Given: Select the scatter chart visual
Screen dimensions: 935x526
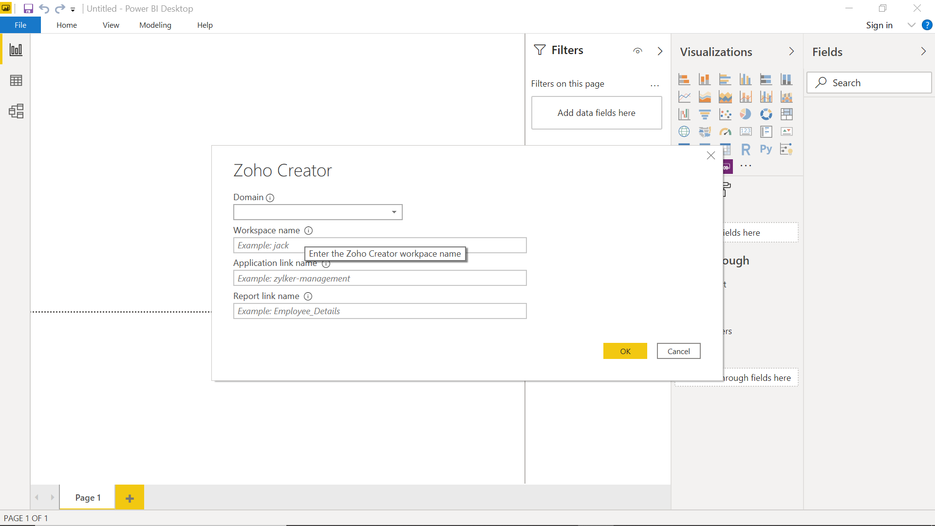Looking at the screenshot, I should 725,114.
